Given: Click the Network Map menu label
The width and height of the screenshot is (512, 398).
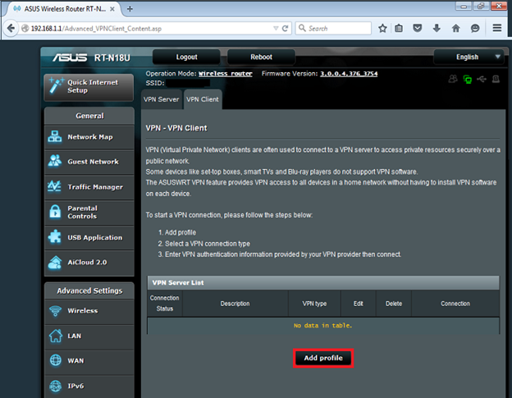Looking at the screenshot, I should coord(90,137).
